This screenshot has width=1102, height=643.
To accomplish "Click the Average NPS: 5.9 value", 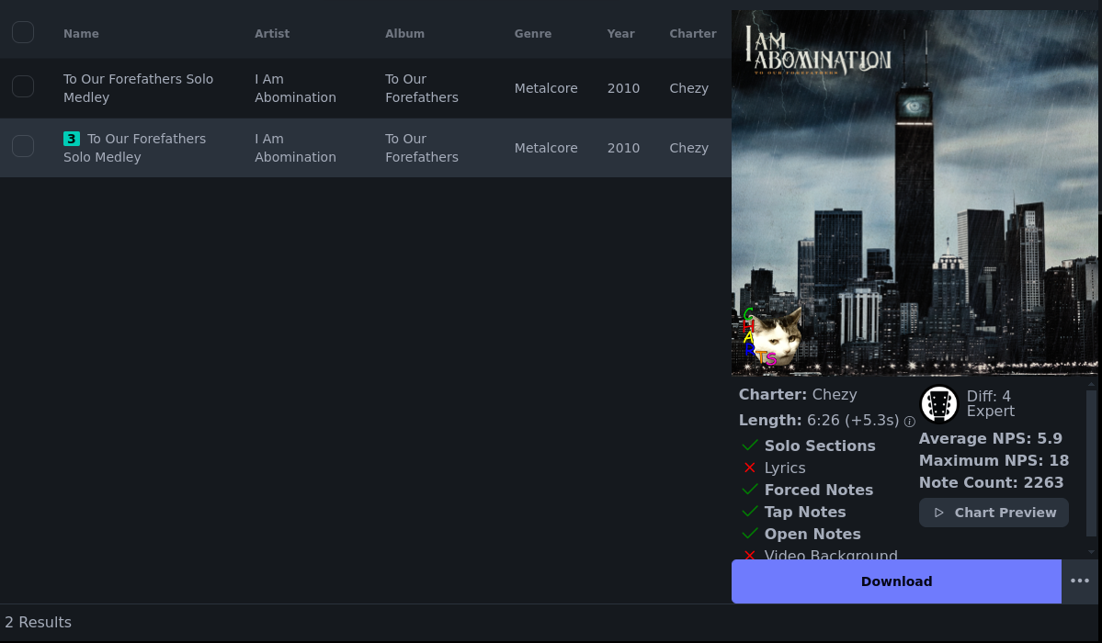I will pyautogui.click(x=990, y=438).
